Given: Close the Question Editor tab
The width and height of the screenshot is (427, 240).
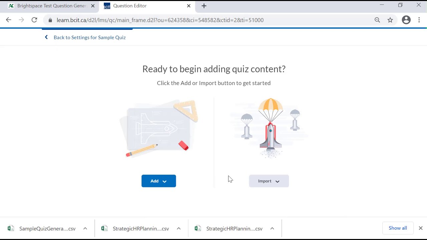Looking at the screenshot, I should tap(189, 6).
